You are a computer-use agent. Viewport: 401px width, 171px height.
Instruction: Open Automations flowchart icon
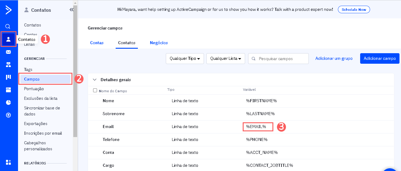click(8, 65)
